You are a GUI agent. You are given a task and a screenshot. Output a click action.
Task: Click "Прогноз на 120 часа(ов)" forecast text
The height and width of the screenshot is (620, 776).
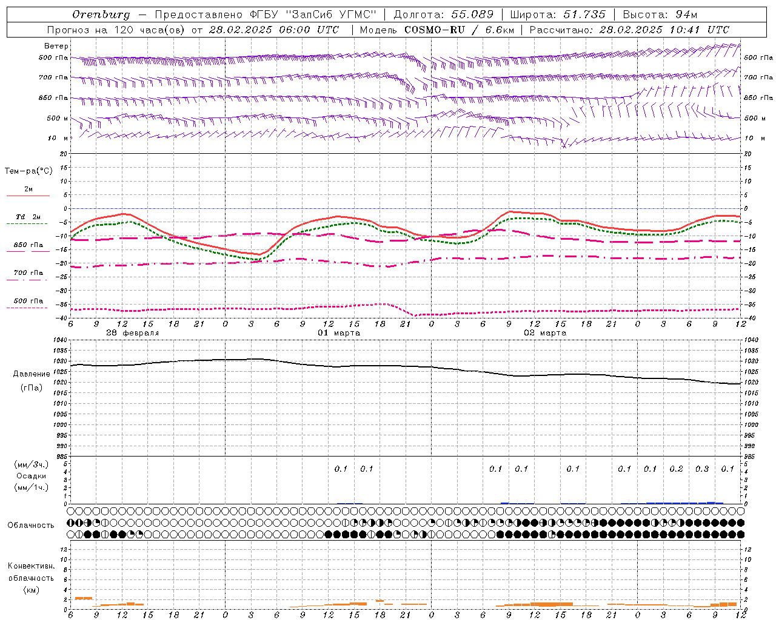click(116, 30)
